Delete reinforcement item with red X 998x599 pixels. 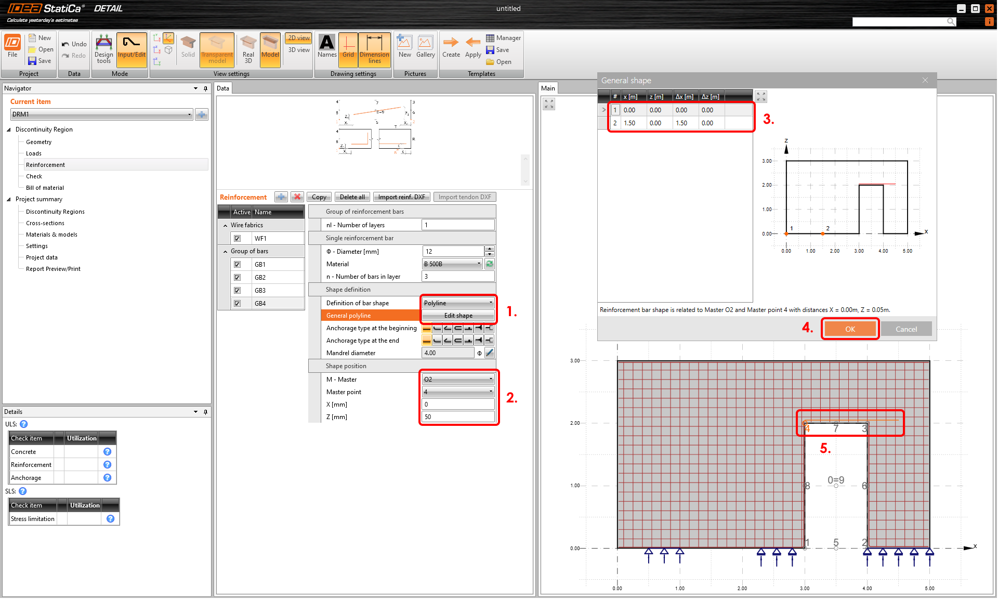tap(297, 197)
